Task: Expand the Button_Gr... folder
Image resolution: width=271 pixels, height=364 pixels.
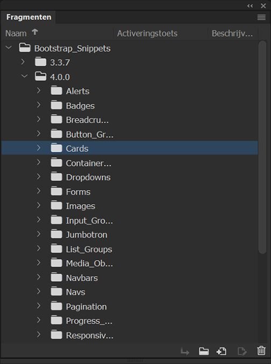Action: tap(39, 134)
